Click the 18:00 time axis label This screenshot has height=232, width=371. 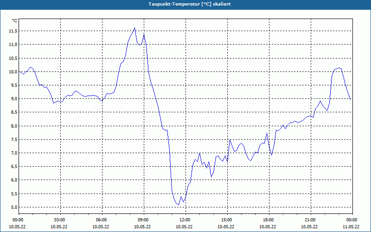(x=269, y=220)
